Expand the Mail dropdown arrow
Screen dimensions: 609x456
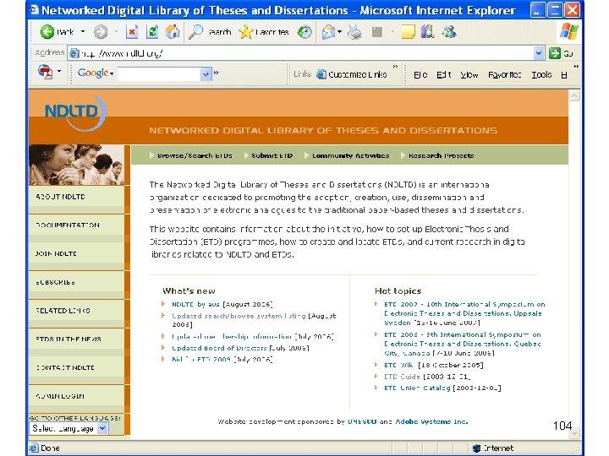click(x=339, y=32)
